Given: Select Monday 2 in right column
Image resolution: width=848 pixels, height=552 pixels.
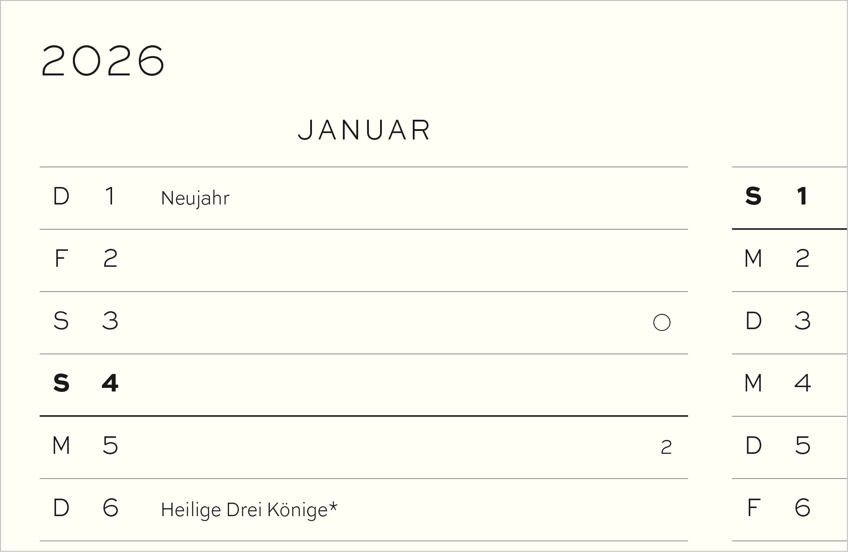Looking at the screenshot, I should click(802, 259).
